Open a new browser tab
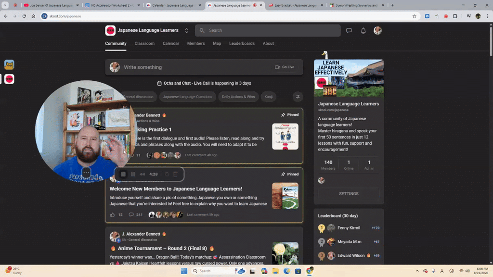The width and height of the screenshot is (493, 277). point(392,5)
